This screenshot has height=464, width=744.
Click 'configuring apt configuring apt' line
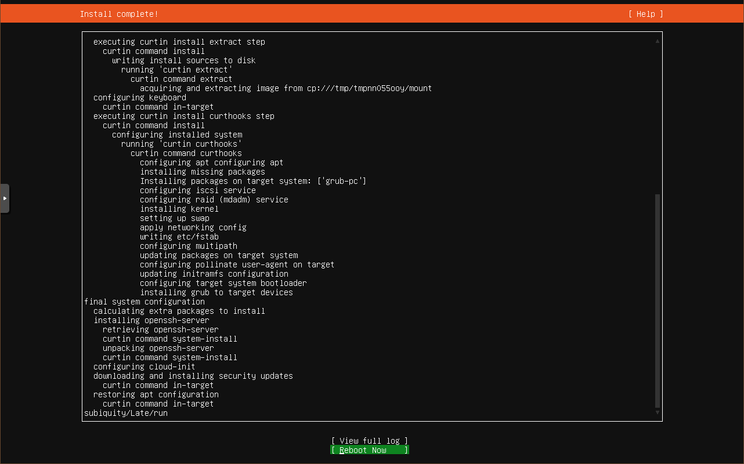tap(212, 162)
